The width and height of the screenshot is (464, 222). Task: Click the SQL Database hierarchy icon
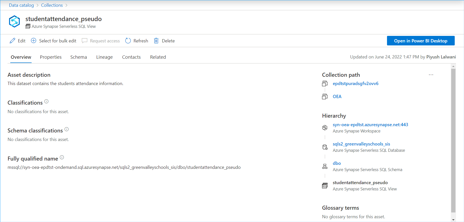tap(325, 147)
